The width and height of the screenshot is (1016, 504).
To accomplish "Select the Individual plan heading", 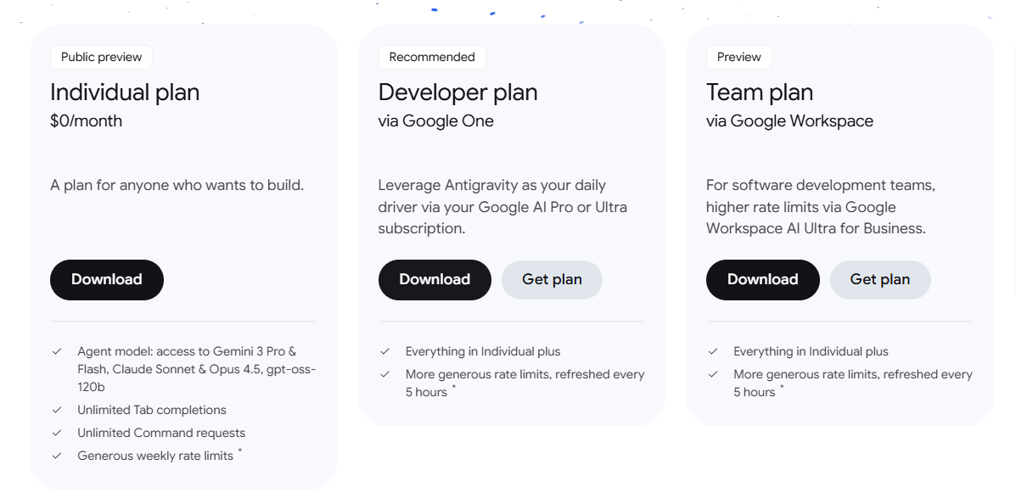I will coord(125,92).
